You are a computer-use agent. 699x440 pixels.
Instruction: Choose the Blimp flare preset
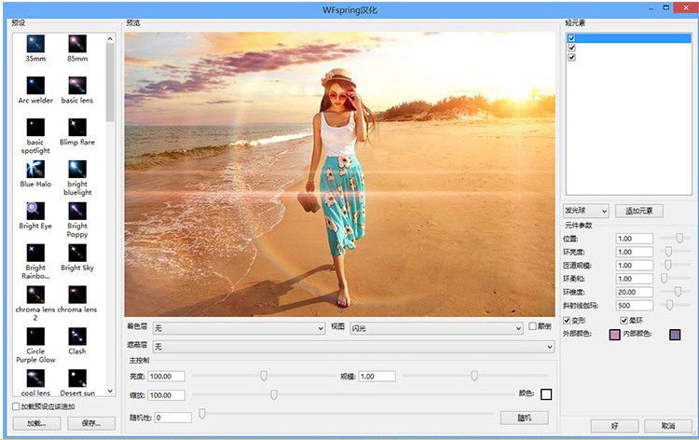77,126
